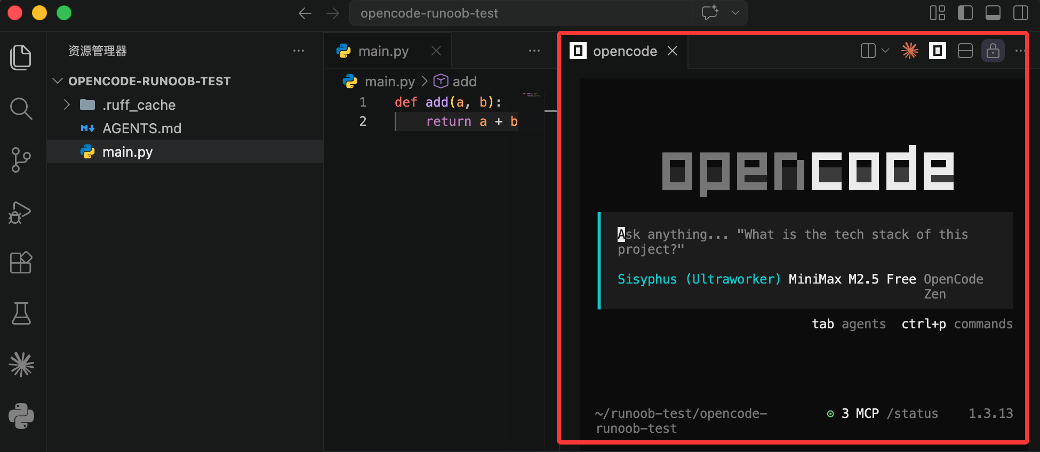The height and width of the screenshot is (452, 1040).
Task: Open the Claude starburst view in activity bar
Action: click(x=21, y=365)
